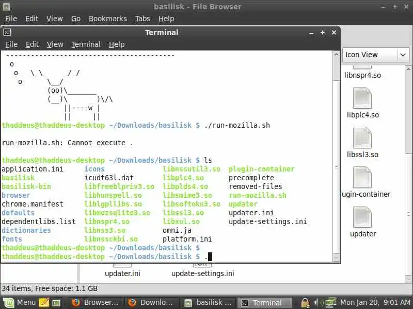Click the terminal cursor at the last prompt
Image resolution: width=413 pixels, height=309 pixels.
(210, 256)
